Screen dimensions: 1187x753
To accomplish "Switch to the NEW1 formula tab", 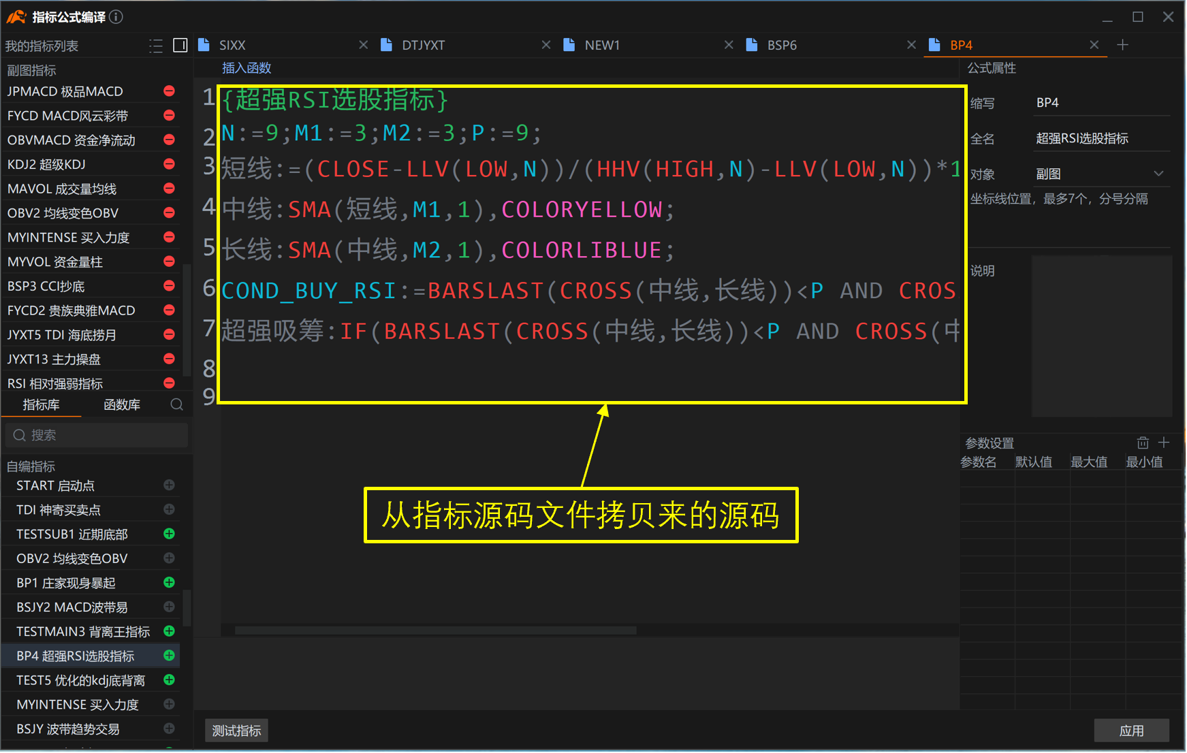I will coord(602,45).
